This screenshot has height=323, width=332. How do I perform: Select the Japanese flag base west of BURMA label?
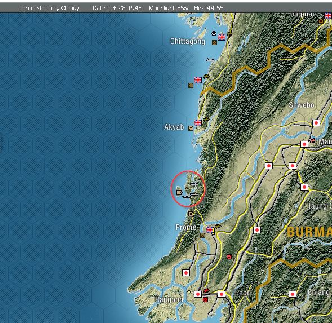257,230
